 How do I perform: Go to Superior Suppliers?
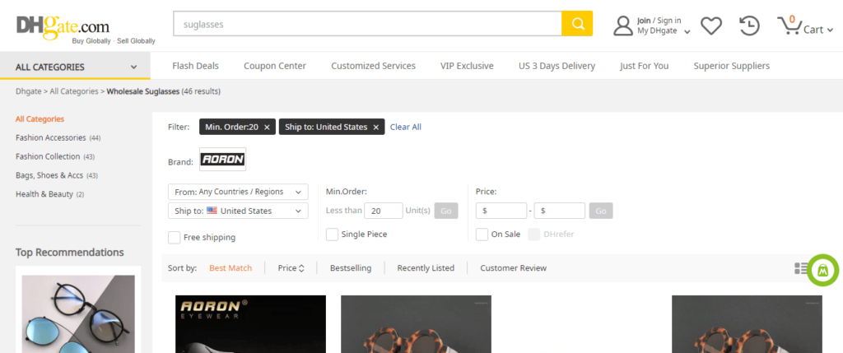(x=731, y=66)
